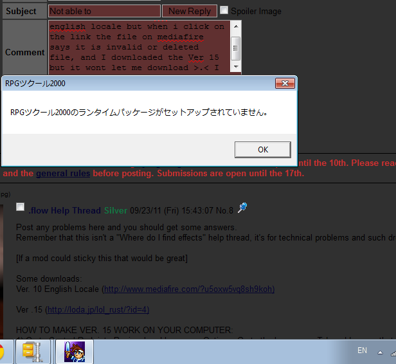Enable the Spoiler Image checkbox
The height and width of the screenshot is (364, 396).
(224, 10)
